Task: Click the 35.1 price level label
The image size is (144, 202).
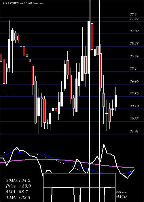Action: (133, 69)
